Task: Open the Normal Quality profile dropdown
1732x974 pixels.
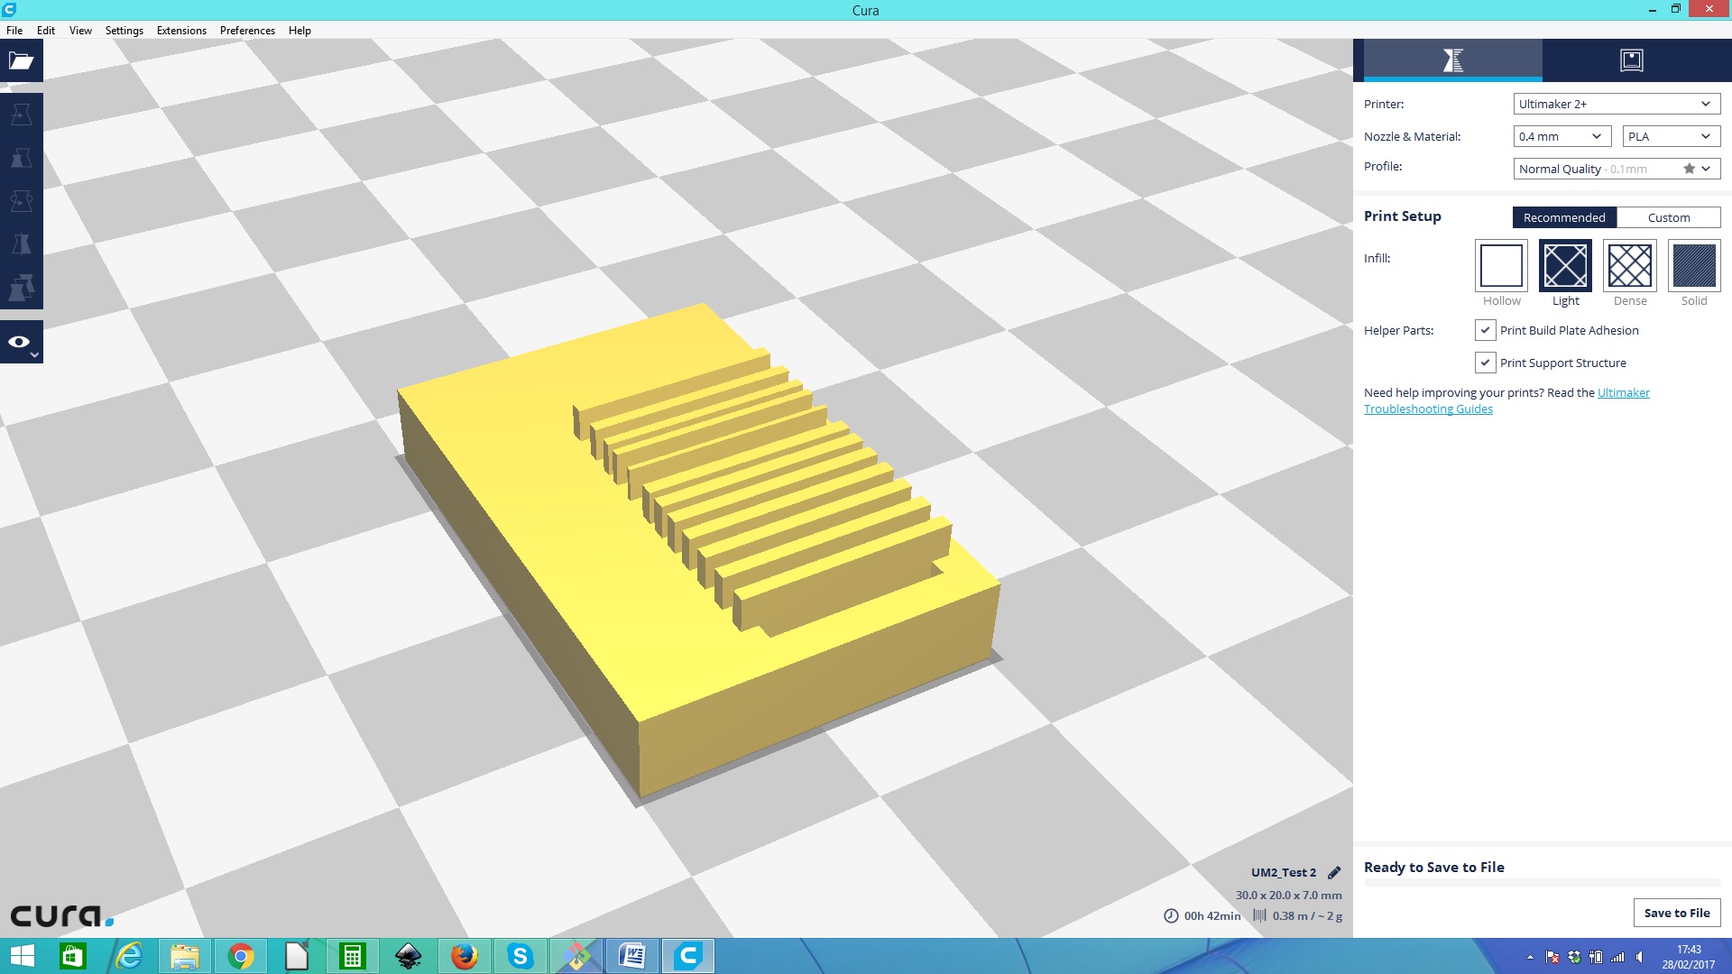Action: (1617, 169)
